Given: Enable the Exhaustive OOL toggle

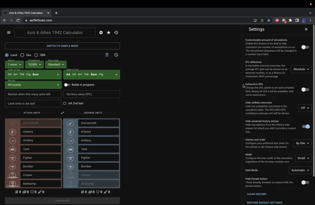Looking at the screenshot, I should [305, 90].
